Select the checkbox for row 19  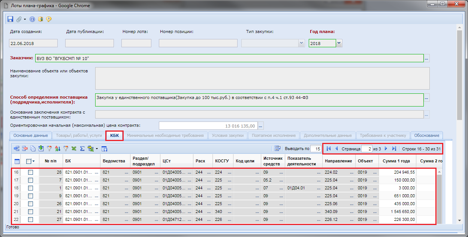point(31,196)
